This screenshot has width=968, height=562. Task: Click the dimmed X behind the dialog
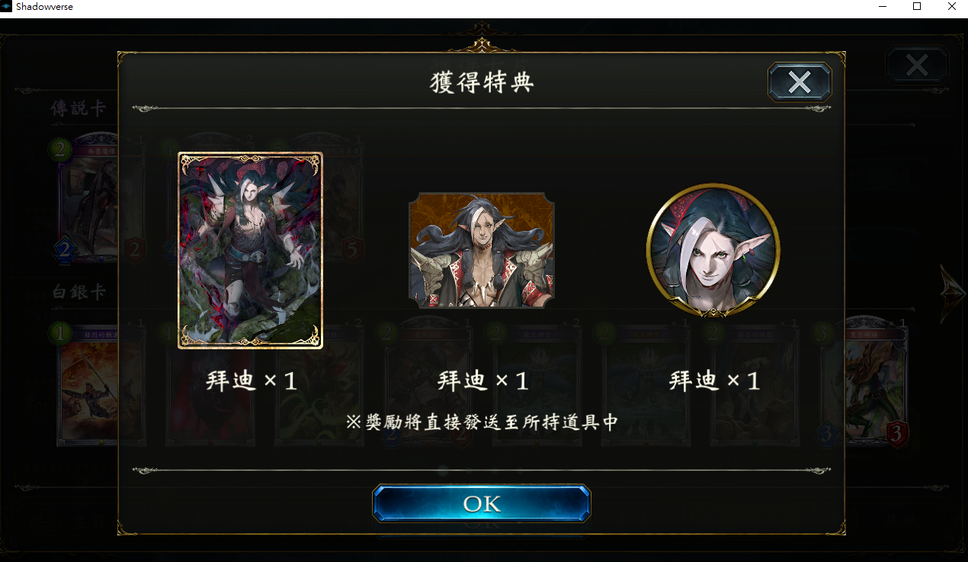click(917, 65)
